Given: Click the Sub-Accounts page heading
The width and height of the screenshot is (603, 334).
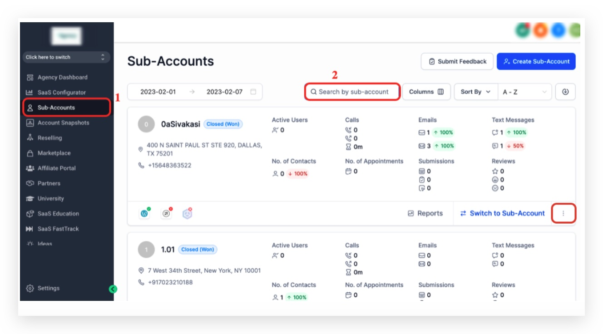Looking at the screenshot, I should (170, 61).
